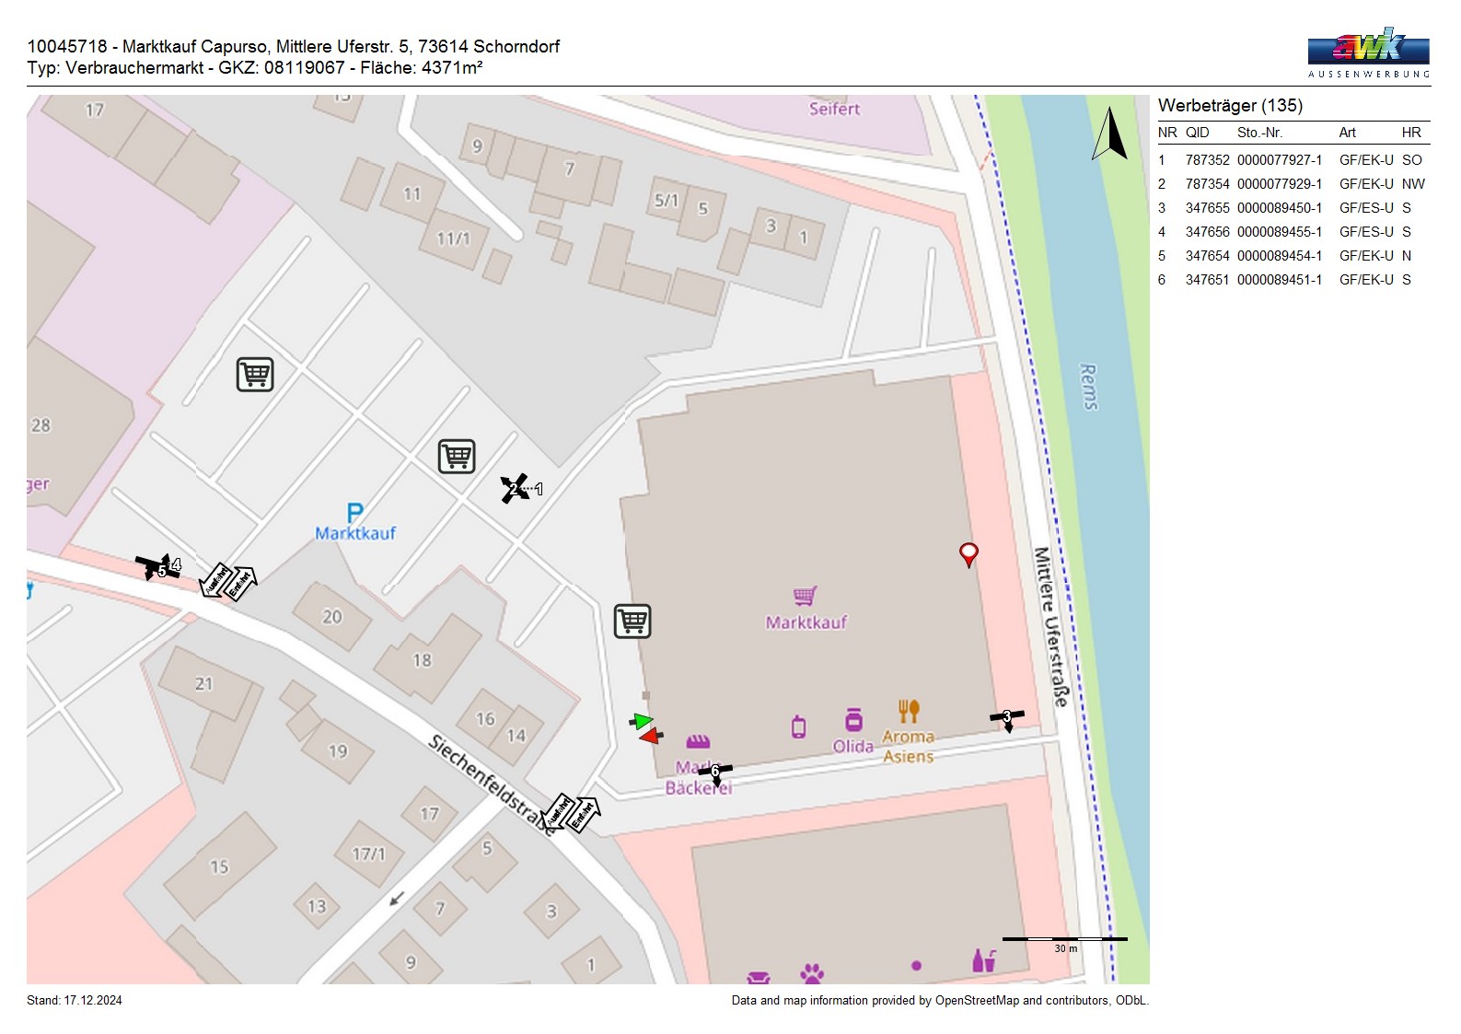Viewport: 1461px width, 1034px height.
Task: Select table row with QID 347651
Action: click(1292, 280)
